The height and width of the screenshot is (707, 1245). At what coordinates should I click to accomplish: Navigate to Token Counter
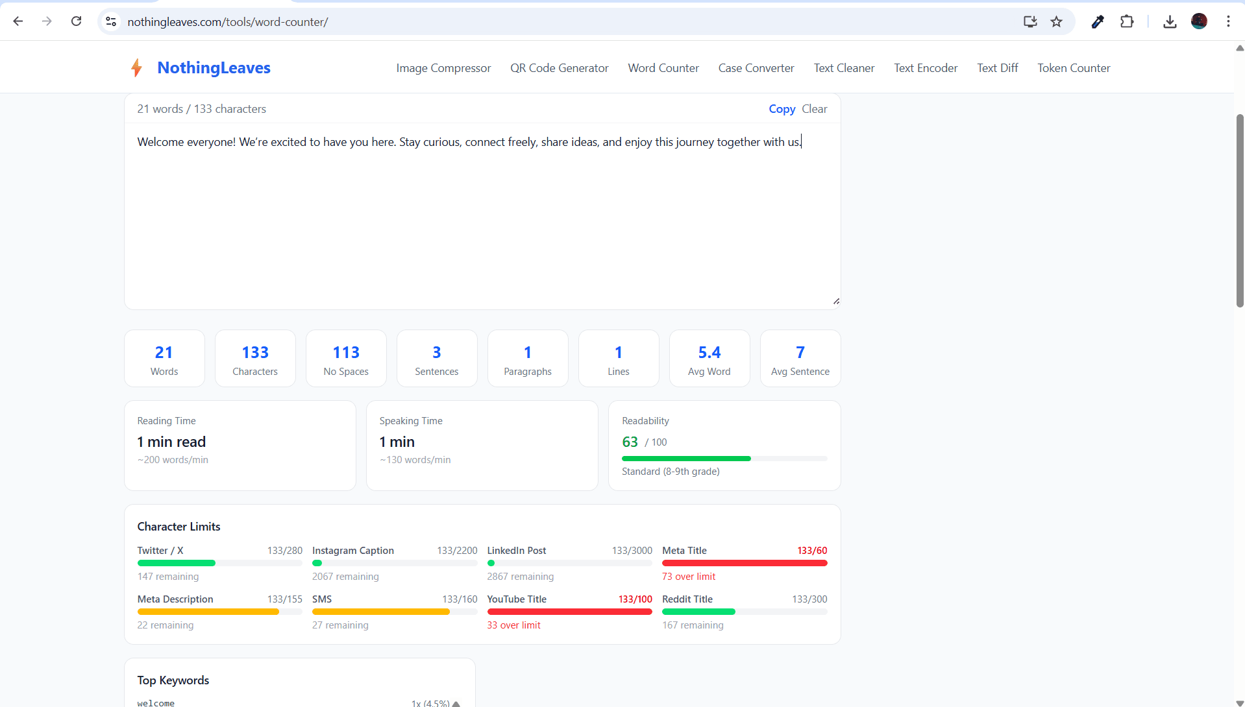tap(1073, 68)
